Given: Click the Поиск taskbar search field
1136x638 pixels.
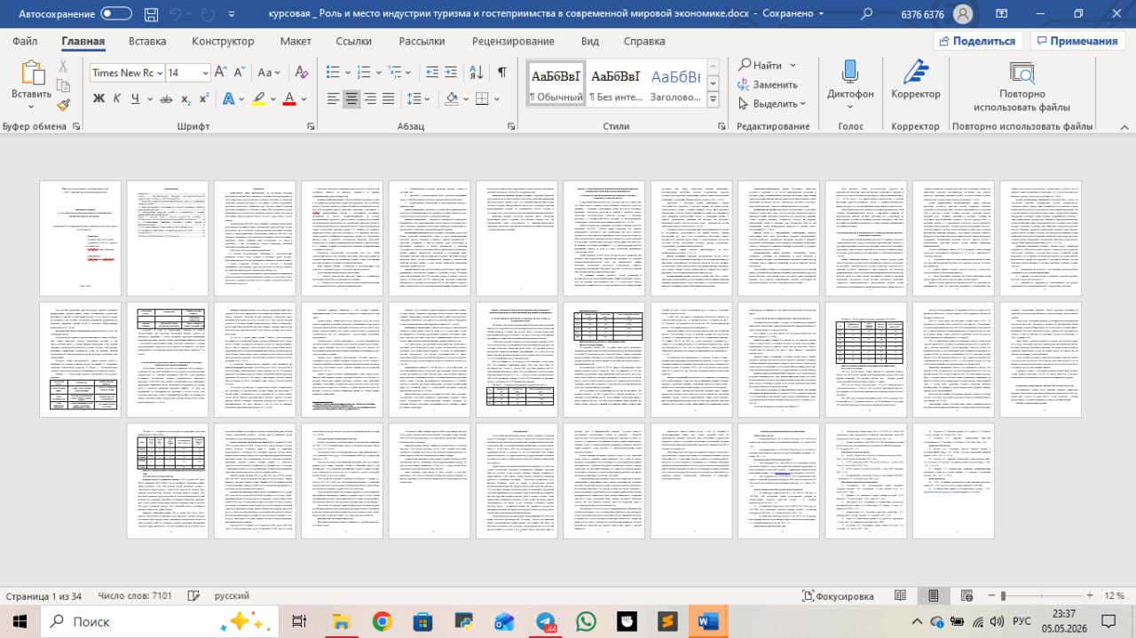Looking at the screenshot, I should pyautogui.click(x=160, y=621).
